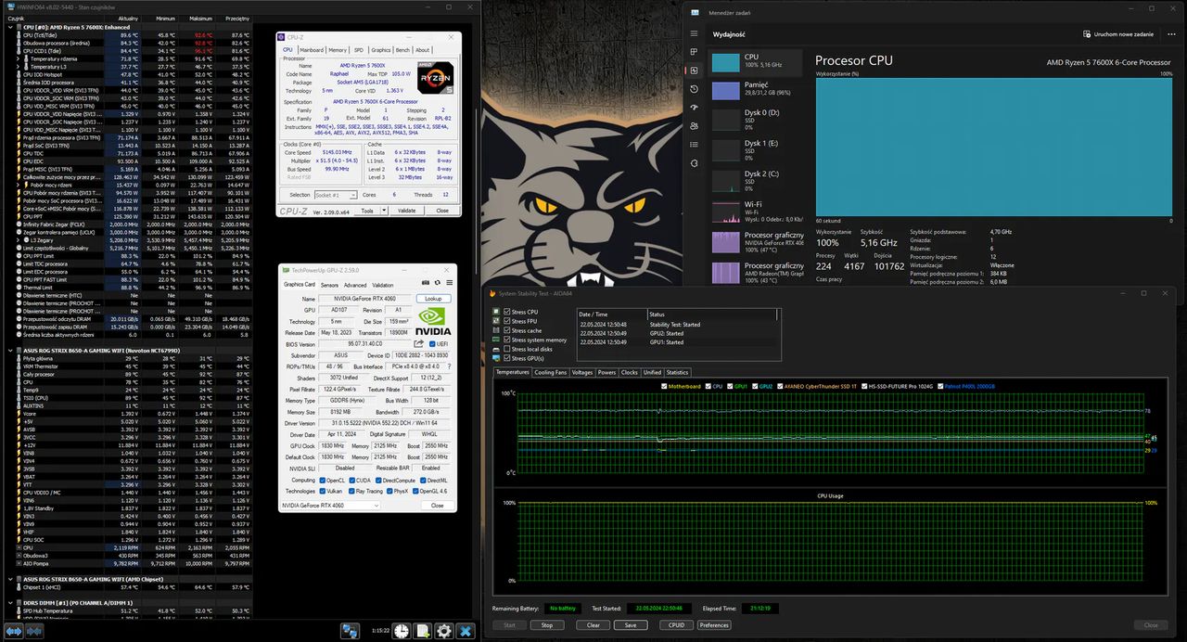The width and height of the screenshot is (1187, 642).
Task: Open Users icon in Task Manager sidebar
Action: pos(694,128)
